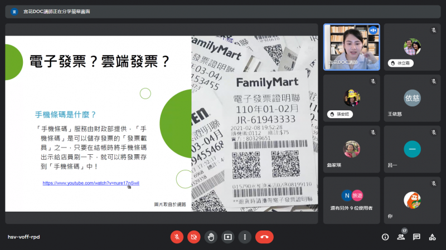Click muted mic icon on your tile
Screen dimensions: 446x250
434,184
